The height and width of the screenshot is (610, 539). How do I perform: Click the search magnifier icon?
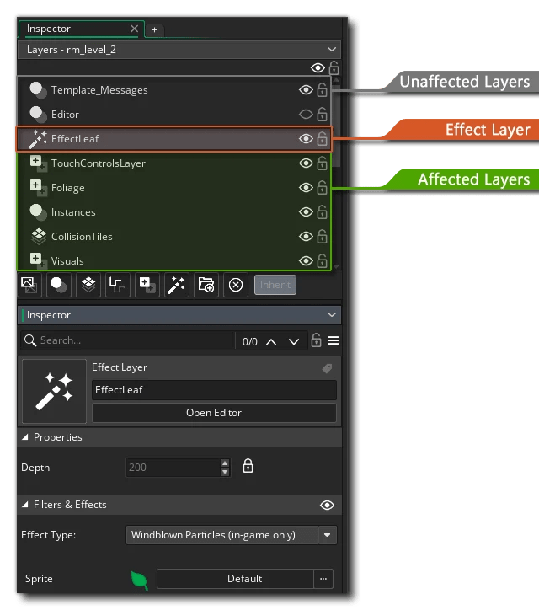coord(30,340)
